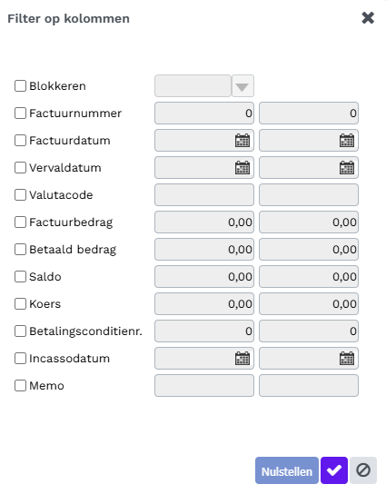Enable the Blokkeren filter checkbox

[20, 85]
